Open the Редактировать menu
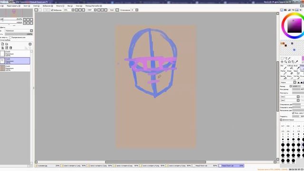This screenshot has height=171, width=304. tap(13, 6)
